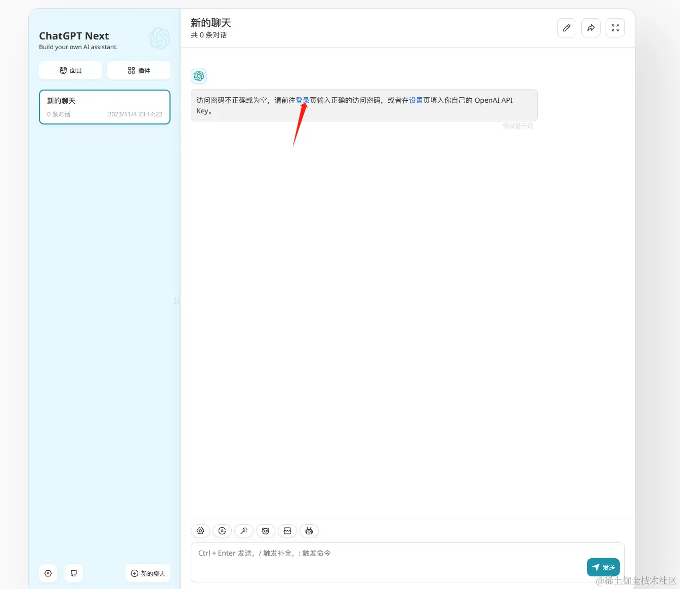Click the sidebar resize grip dots
The image size is (680, 589).
pyautogui.click(x=177, y=301)
